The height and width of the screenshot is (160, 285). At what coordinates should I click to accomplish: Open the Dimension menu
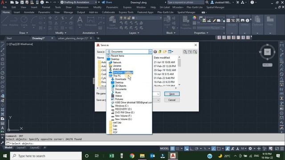pyautogui.click(x=82, y=7)
